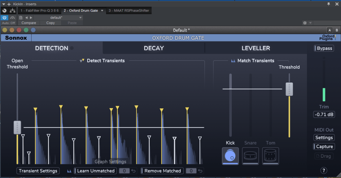The height and width of the screenshot is (178, 341).
Task: Open dropdown arrow next to gear icon
Action: (310, 23)
